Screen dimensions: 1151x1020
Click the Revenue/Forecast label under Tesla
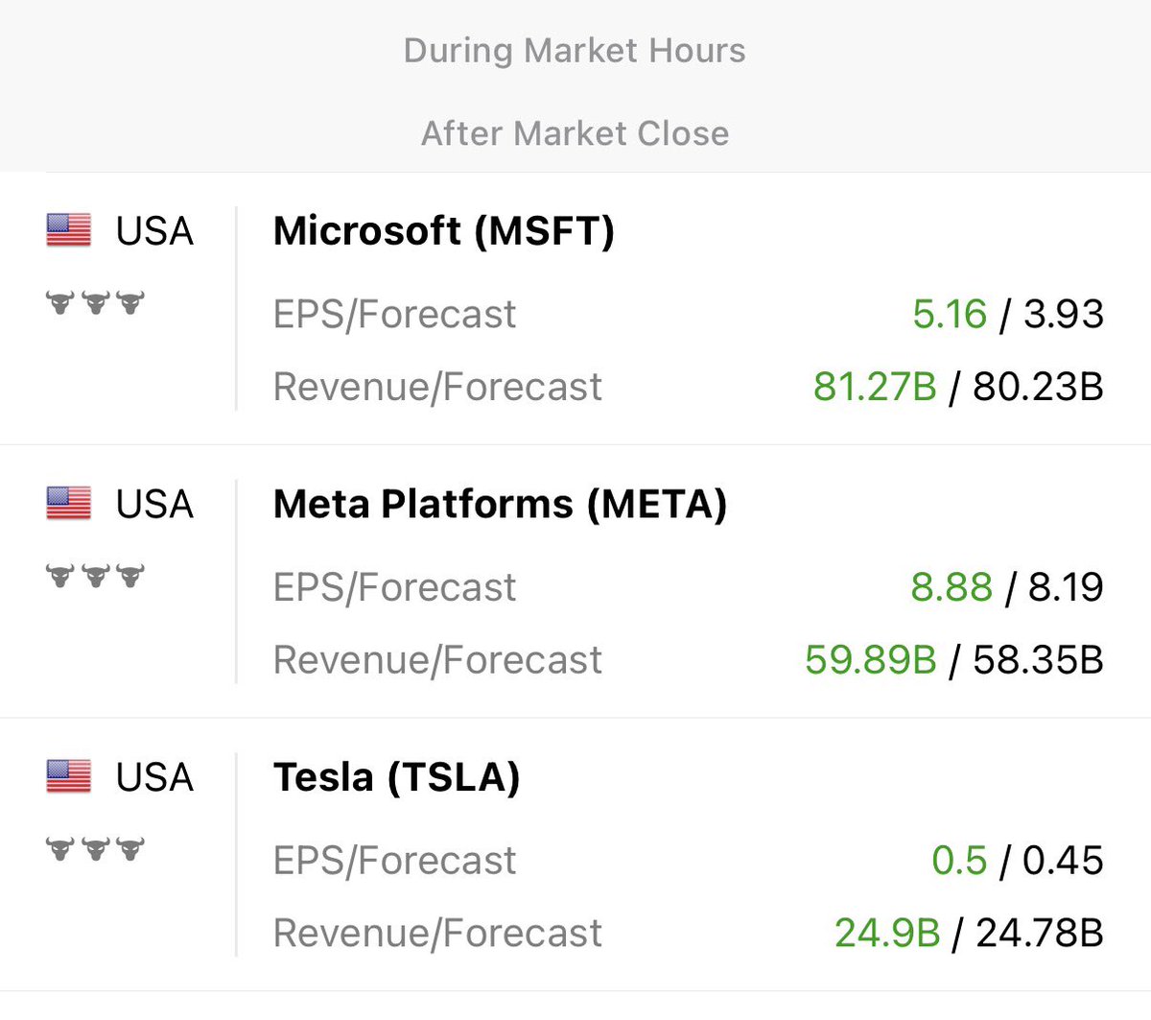437,933
